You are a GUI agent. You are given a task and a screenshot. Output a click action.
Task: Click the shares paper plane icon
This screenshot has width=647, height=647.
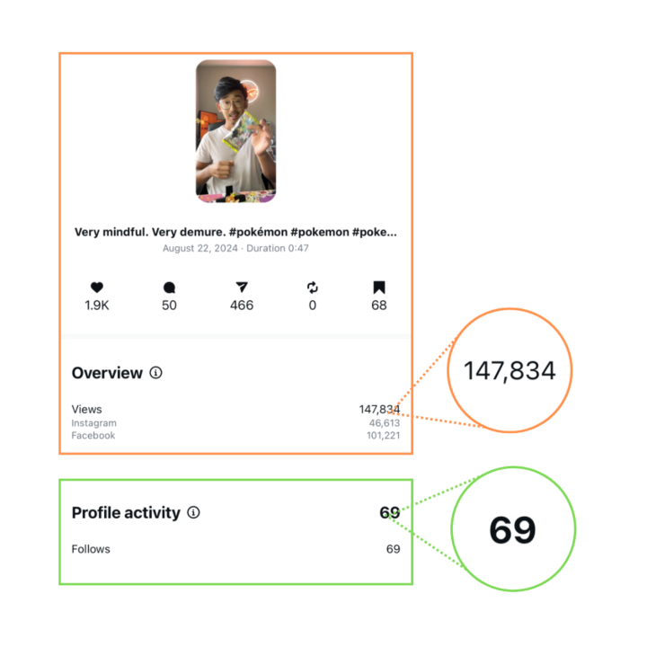242,288
